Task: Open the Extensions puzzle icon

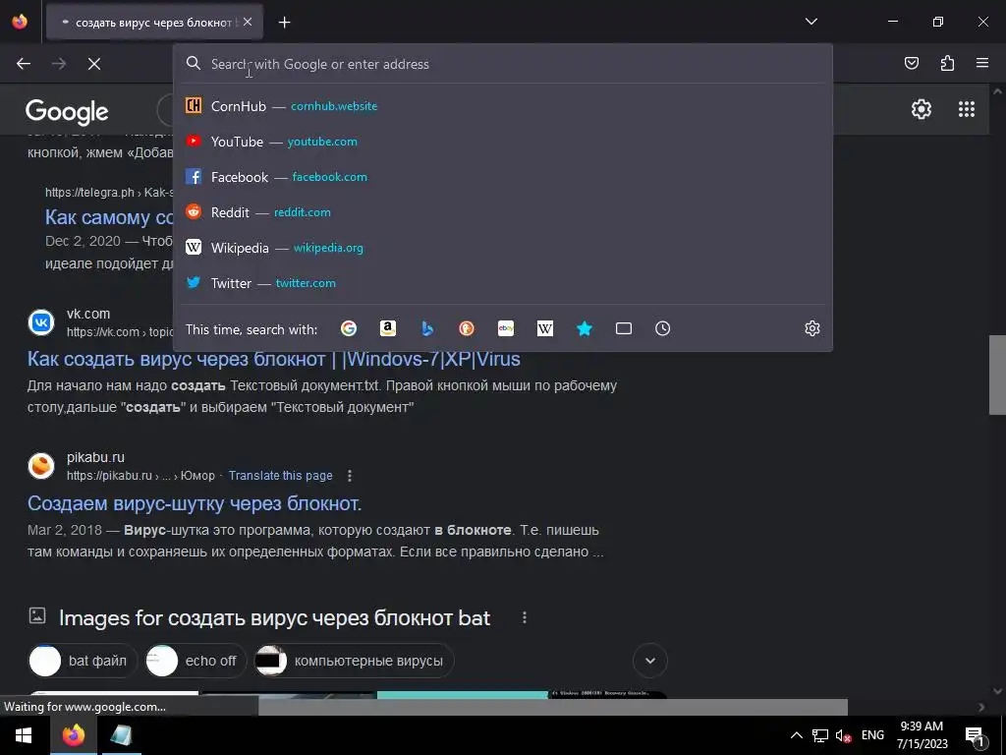Action: tap(947, 63)
